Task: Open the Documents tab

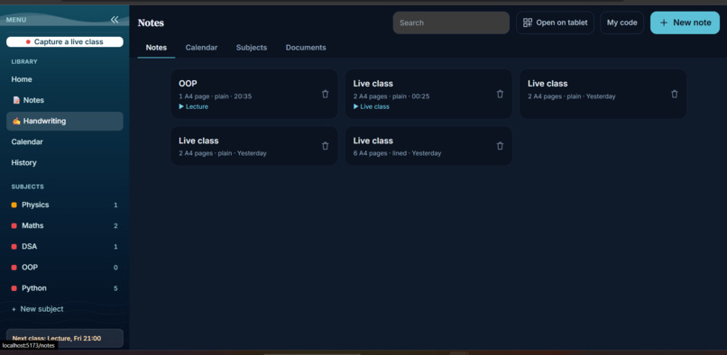Action: [306, 48]
